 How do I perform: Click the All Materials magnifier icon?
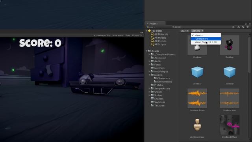(152, 34)
